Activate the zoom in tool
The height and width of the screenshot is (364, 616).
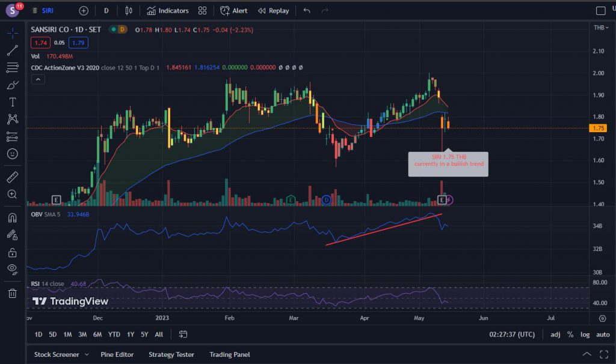click(x=13, y=194)
